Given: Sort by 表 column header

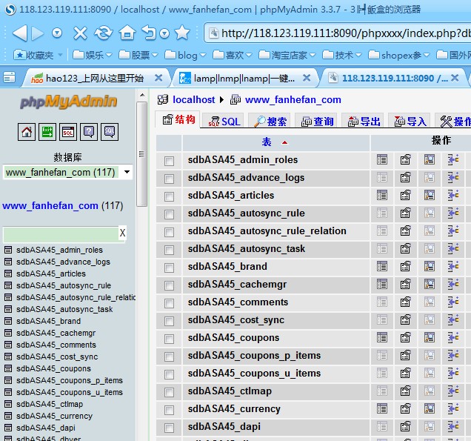Looking at the screenshot, I should click(x=267, y=142).
